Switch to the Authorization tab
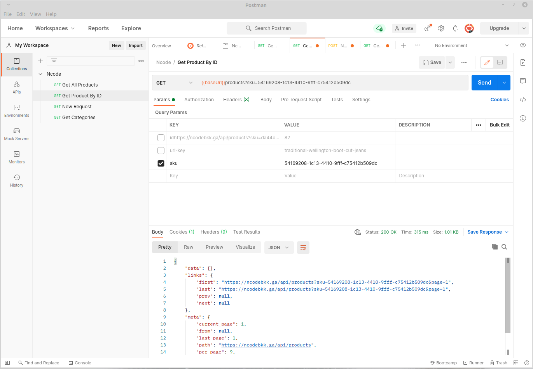 point(199,100)
